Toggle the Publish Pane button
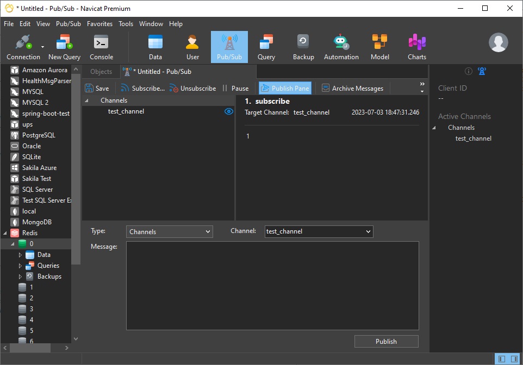This screenshot has height=365, width=523. click(x=285, y=89)
